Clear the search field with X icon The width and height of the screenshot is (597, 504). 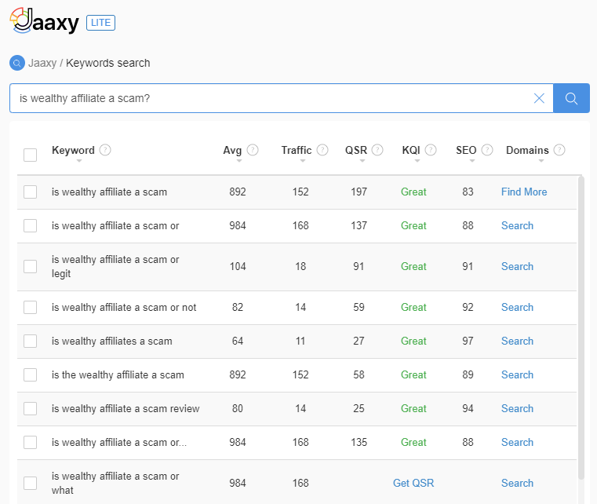click(x=539, y=98)
